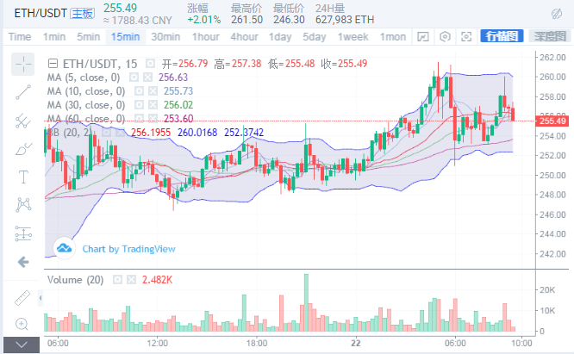Click the ETH/USDT pair title
This screenshot has width=574, height=354.
(41, 14)
